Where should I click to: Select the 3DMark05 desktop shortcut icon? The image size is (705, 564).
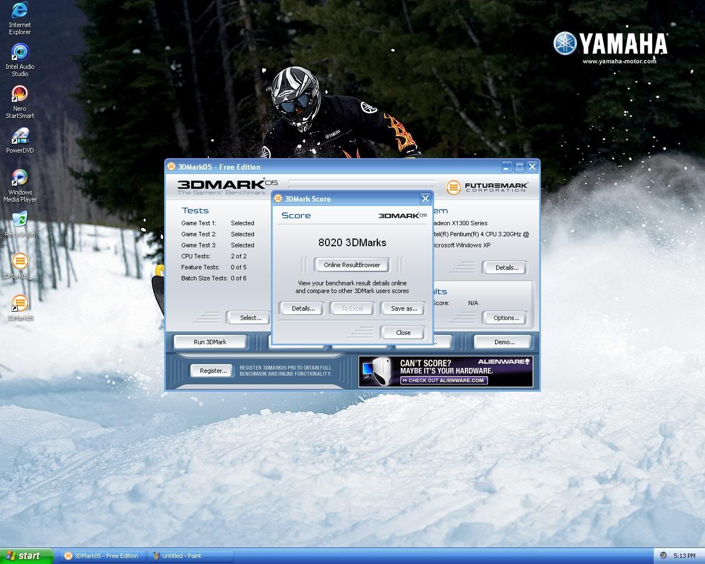(x=20, y=303)
